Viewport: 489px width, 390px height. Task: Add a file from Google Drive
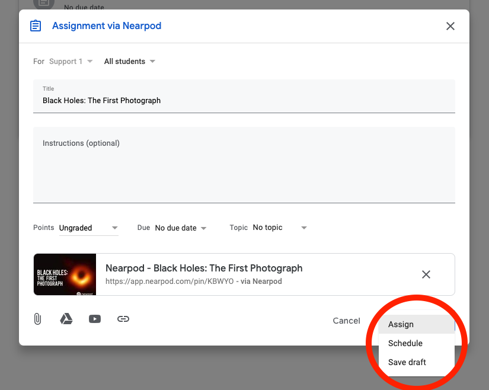coord(66,319)
